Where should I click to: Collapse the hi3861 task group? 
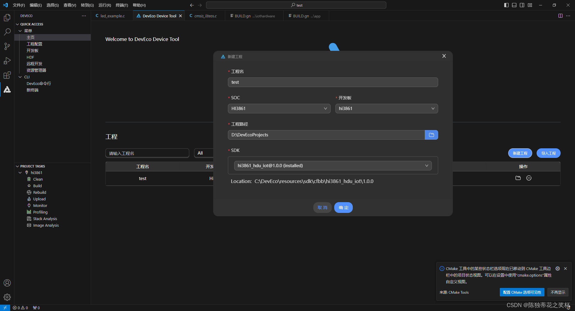pos(20,173)
